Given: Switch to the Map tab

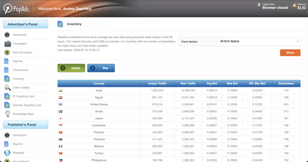Looking at the screenshot, I should click(101, 68).
